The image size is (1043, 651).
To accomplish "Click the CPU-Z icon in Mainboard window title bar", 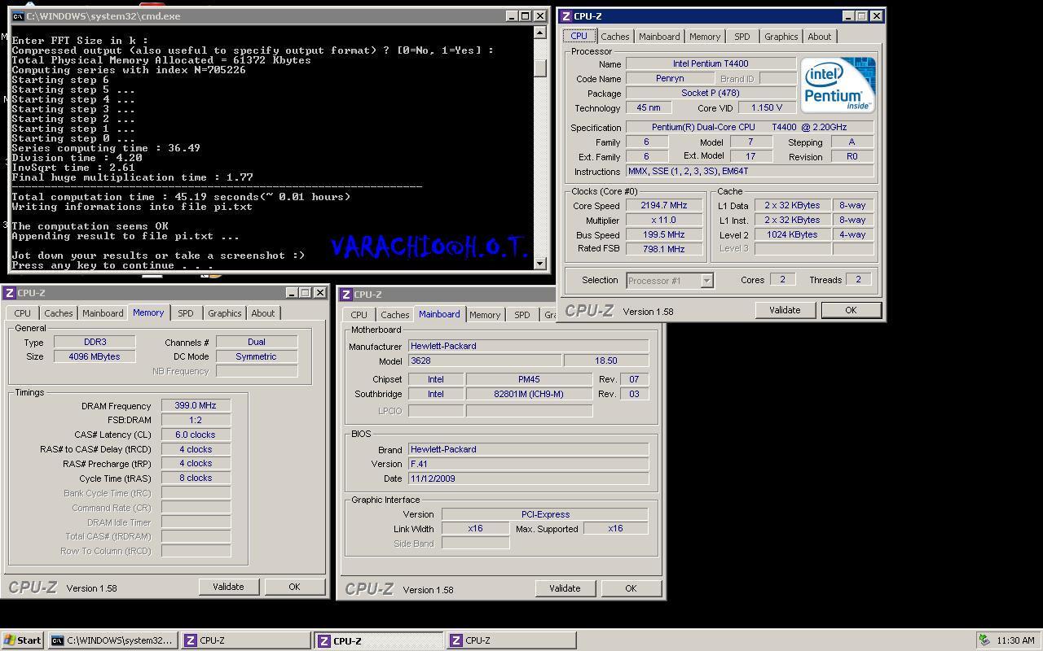I will 346,295.
